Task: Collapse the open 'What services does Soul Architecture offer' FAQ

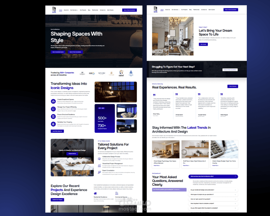Action: (213, 176)
